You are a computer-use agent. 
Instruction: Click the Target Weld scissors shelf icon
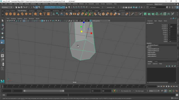[x=173, y=14]
